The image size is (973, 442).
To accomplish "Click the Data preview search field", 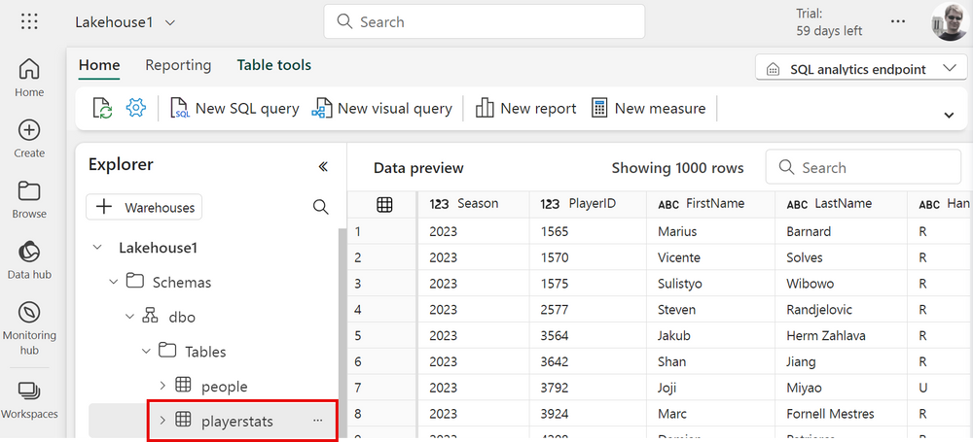I will [863, 168].
